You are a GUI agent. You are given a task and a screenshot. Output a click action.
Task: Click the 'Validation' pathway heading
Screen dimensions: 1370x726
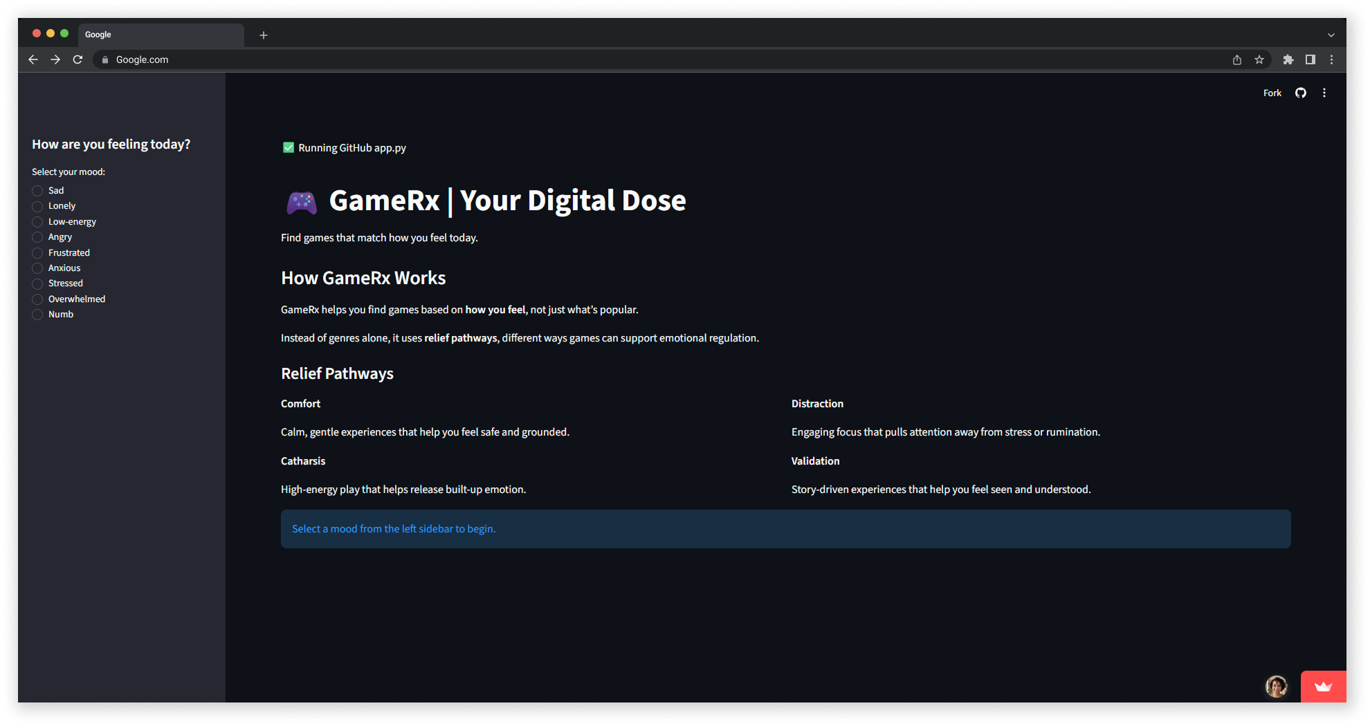(x=815, y=461)
